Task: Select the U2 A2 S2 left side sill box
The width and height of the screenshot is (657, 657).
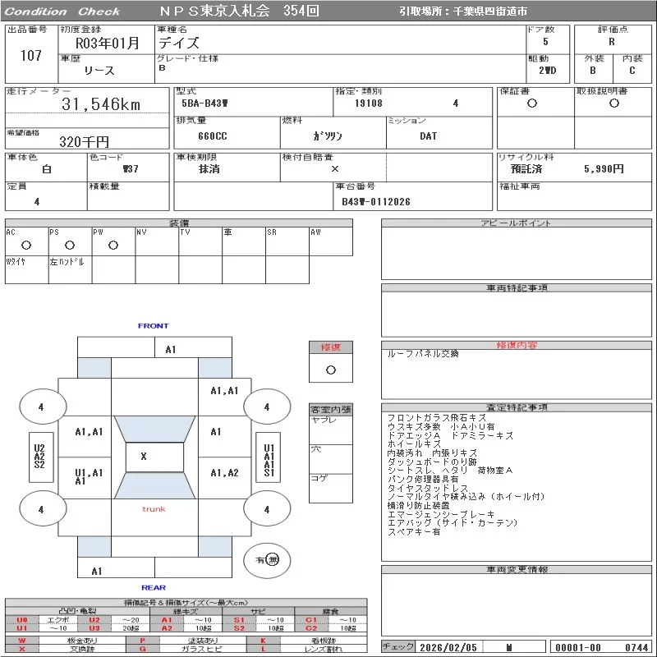Action: (39, 457)
